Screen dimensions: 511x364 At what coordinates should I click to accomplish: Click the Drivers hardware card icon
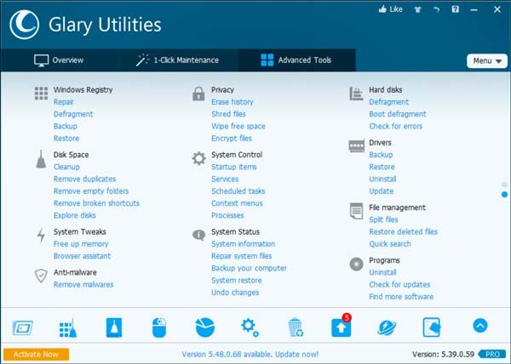(x=357, y=146)
